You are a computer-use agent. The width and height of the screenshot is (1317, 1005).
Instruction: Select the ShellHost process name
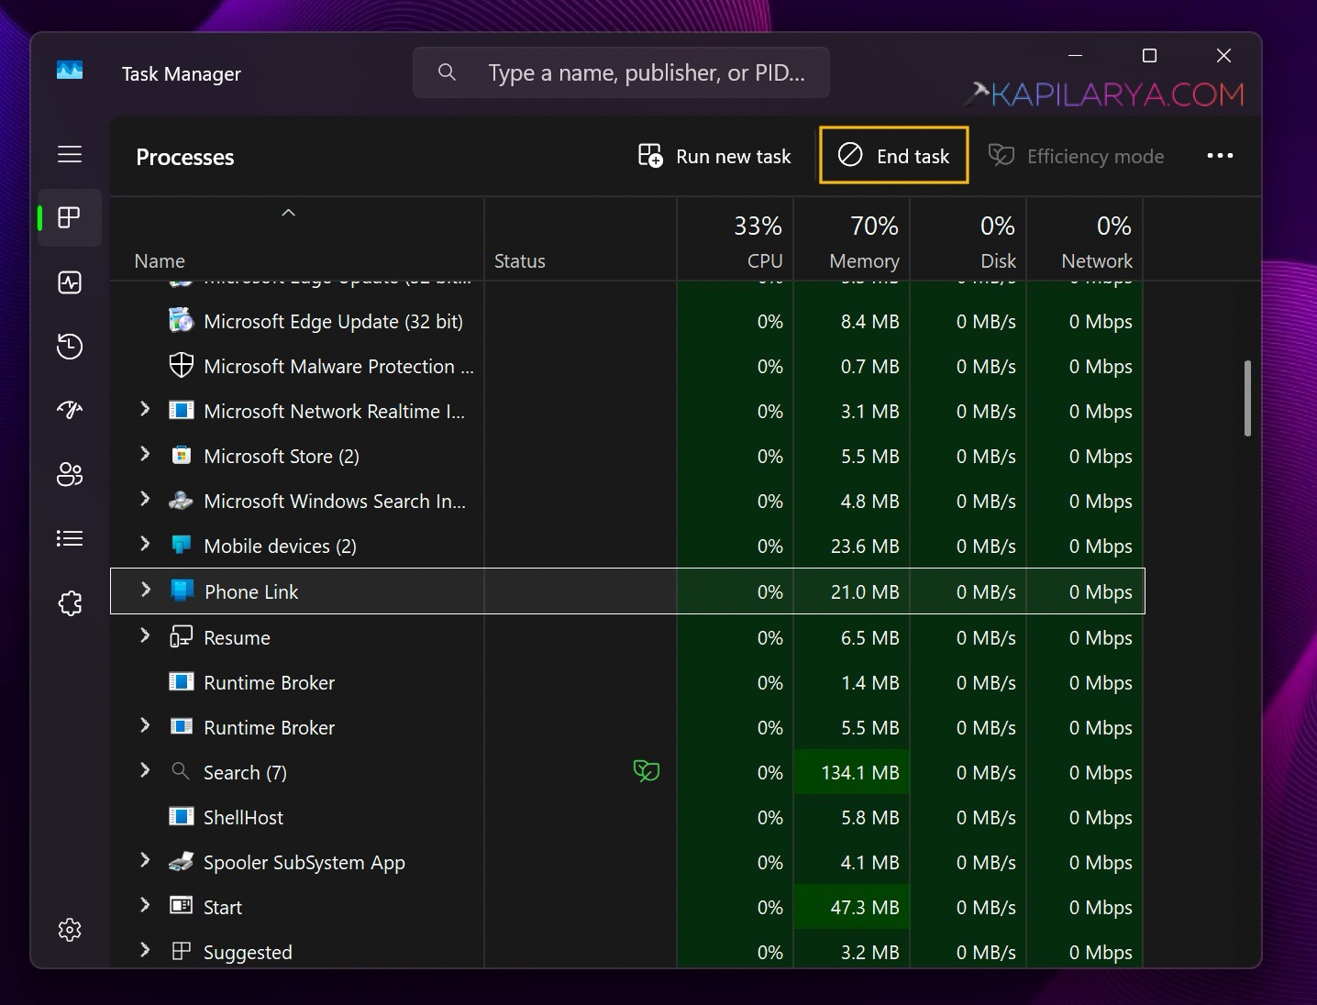click(x=243, y=817)
